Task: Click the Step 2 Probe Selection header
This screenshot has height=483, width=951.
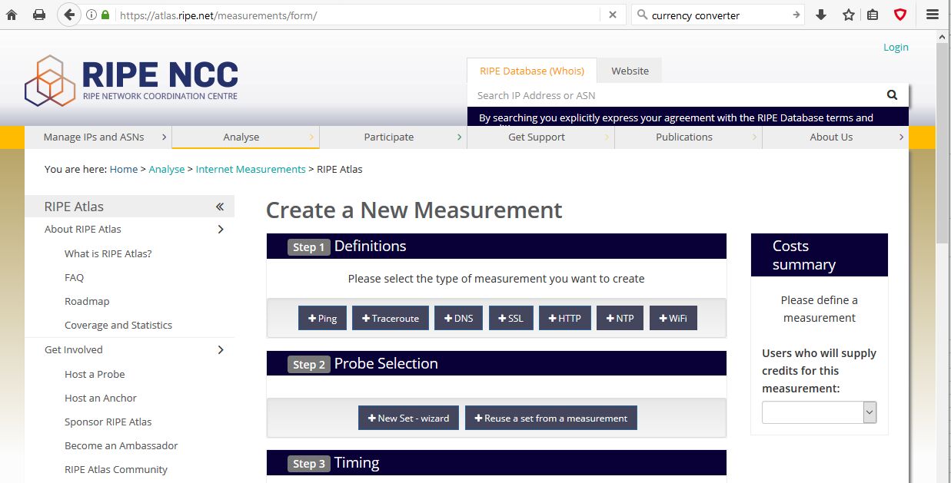Action: click(x=497, y=363)
